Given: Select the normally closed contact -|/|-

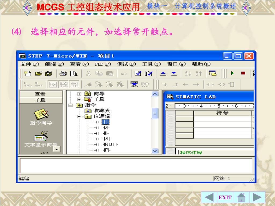Looking at the screenshot, I should [106, 128].
